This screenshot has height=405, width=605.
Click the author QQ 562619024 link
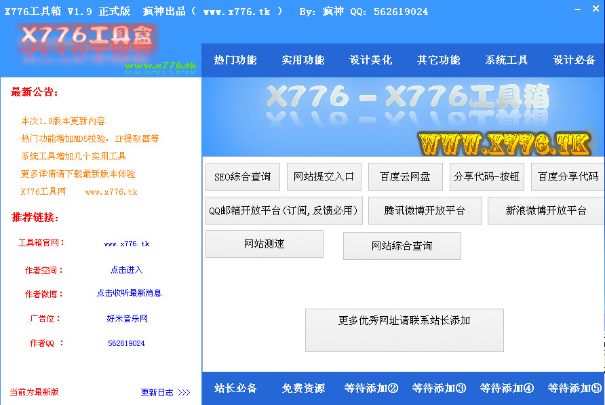[126, 343]
